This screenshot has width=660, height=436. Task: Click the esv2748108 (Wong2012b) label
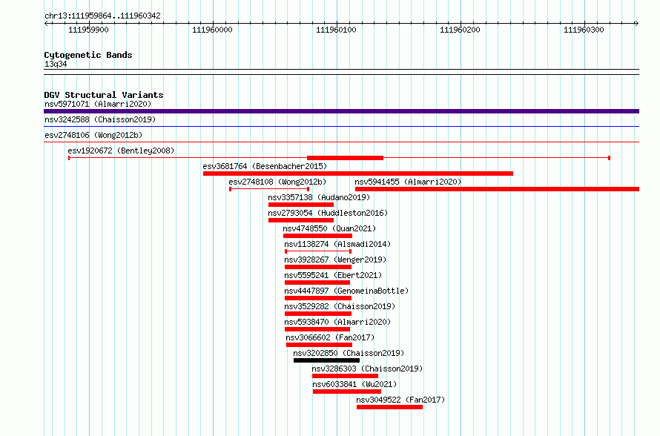(277, 182)
